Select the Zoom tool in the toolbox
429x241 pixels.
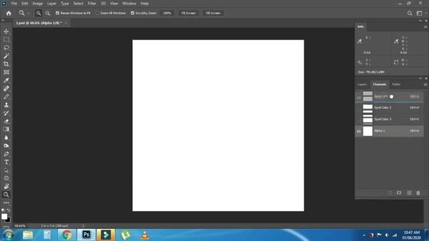click(6, 195)
